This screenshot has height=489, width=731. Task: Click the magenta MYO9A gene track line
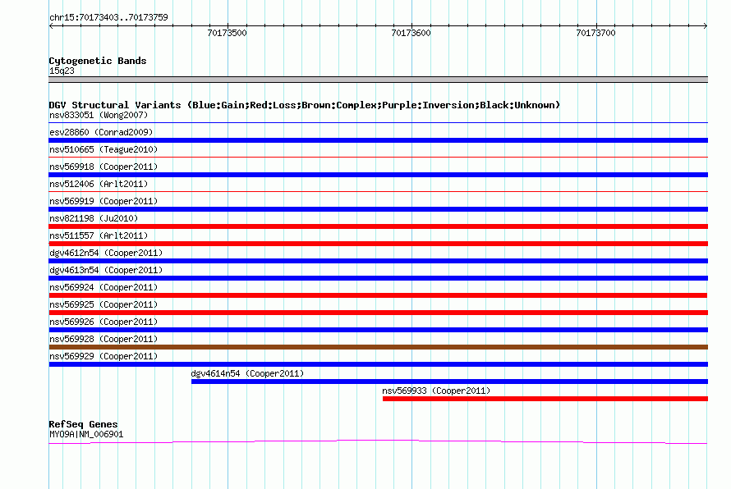pos(378,441)
